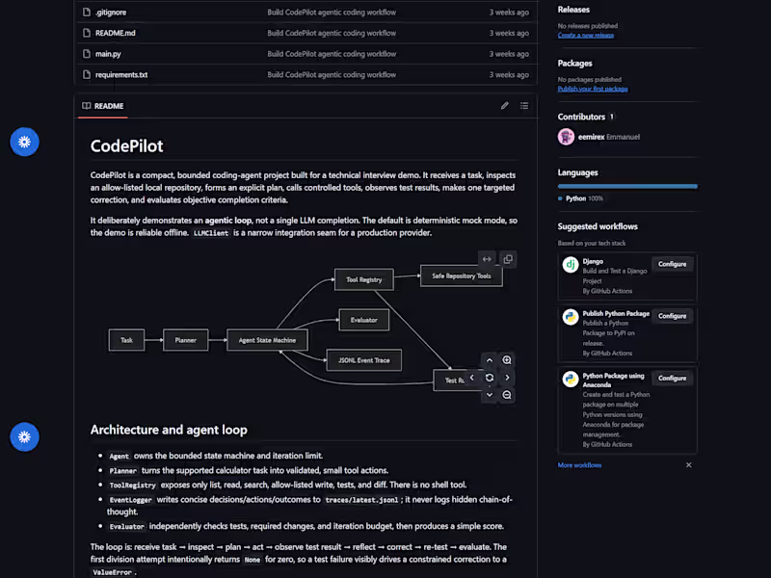Click the EventLogger inline code text
771x578 pixels.
130,500
